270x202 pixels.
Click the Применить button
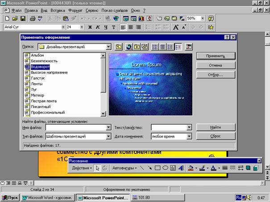[x=216, y=56]
